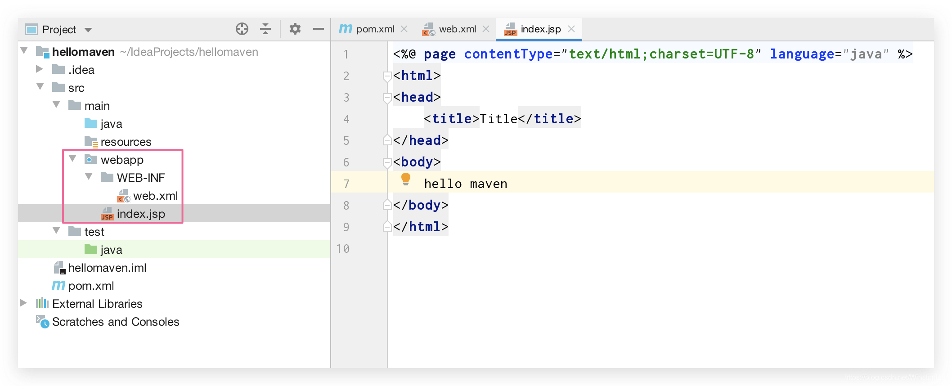This screenshot has height=386, width=952.
Task: Close the pom.xml tab
Action: coord(404,29)
